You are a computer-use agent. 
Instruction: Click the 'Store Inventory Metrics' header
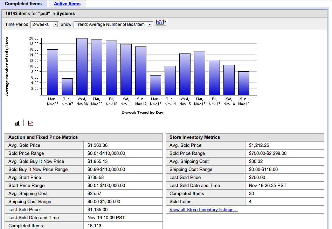[195, 137]
